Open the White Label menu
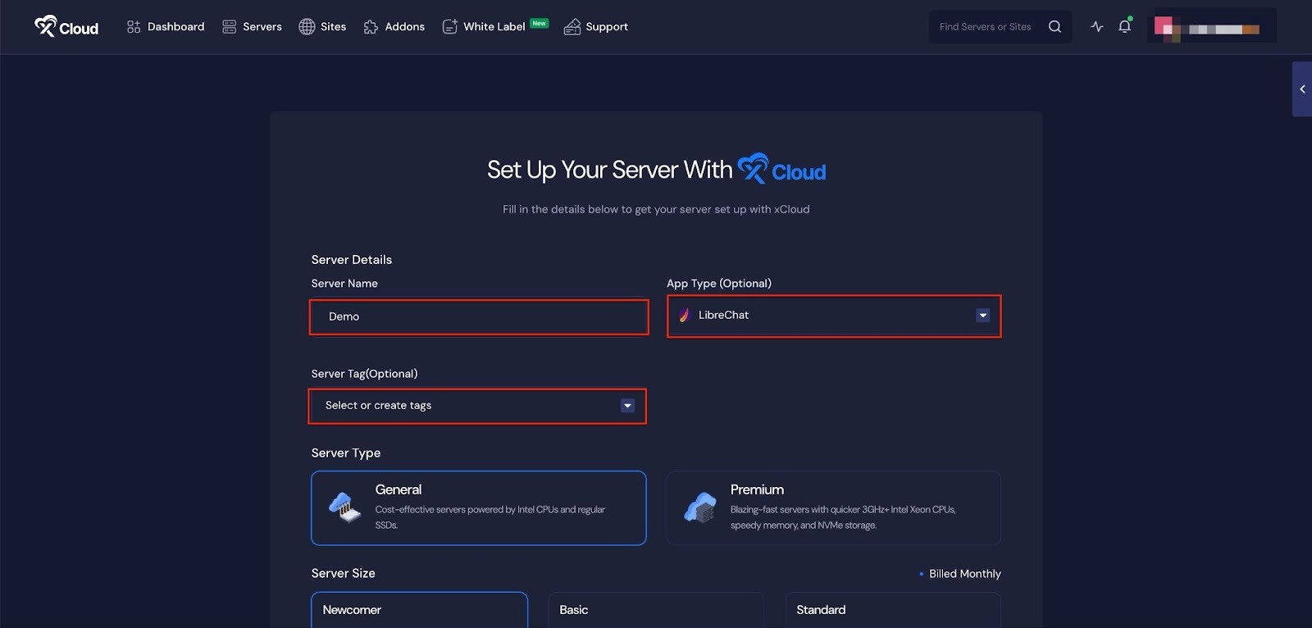Image resolution: width=1312 pixels, height=628 pixels. pyautogui.click(x=494, y=27)
